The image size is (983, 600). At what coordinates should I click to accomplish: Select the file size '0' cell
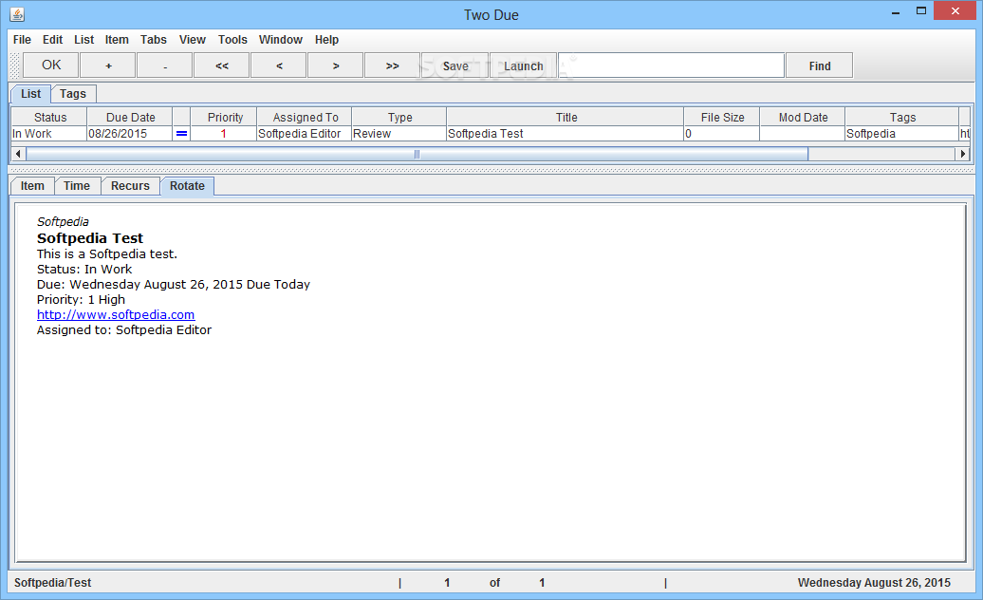[x=721, y=134]
